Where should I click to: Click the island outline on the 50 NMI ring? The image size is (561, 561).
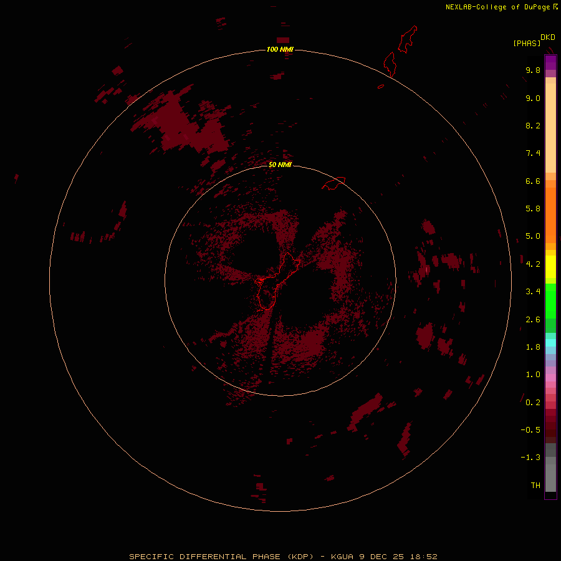(x=333, y=183)
